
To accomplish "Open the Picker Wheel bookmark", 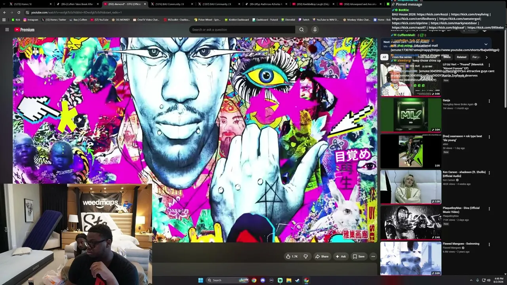I will (x=207, y=19).
